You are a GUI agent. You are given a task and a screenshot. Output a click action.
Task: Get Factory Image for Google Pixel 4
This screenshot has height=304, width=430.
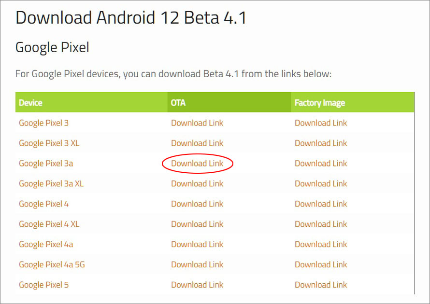click(x=321, y=204)
